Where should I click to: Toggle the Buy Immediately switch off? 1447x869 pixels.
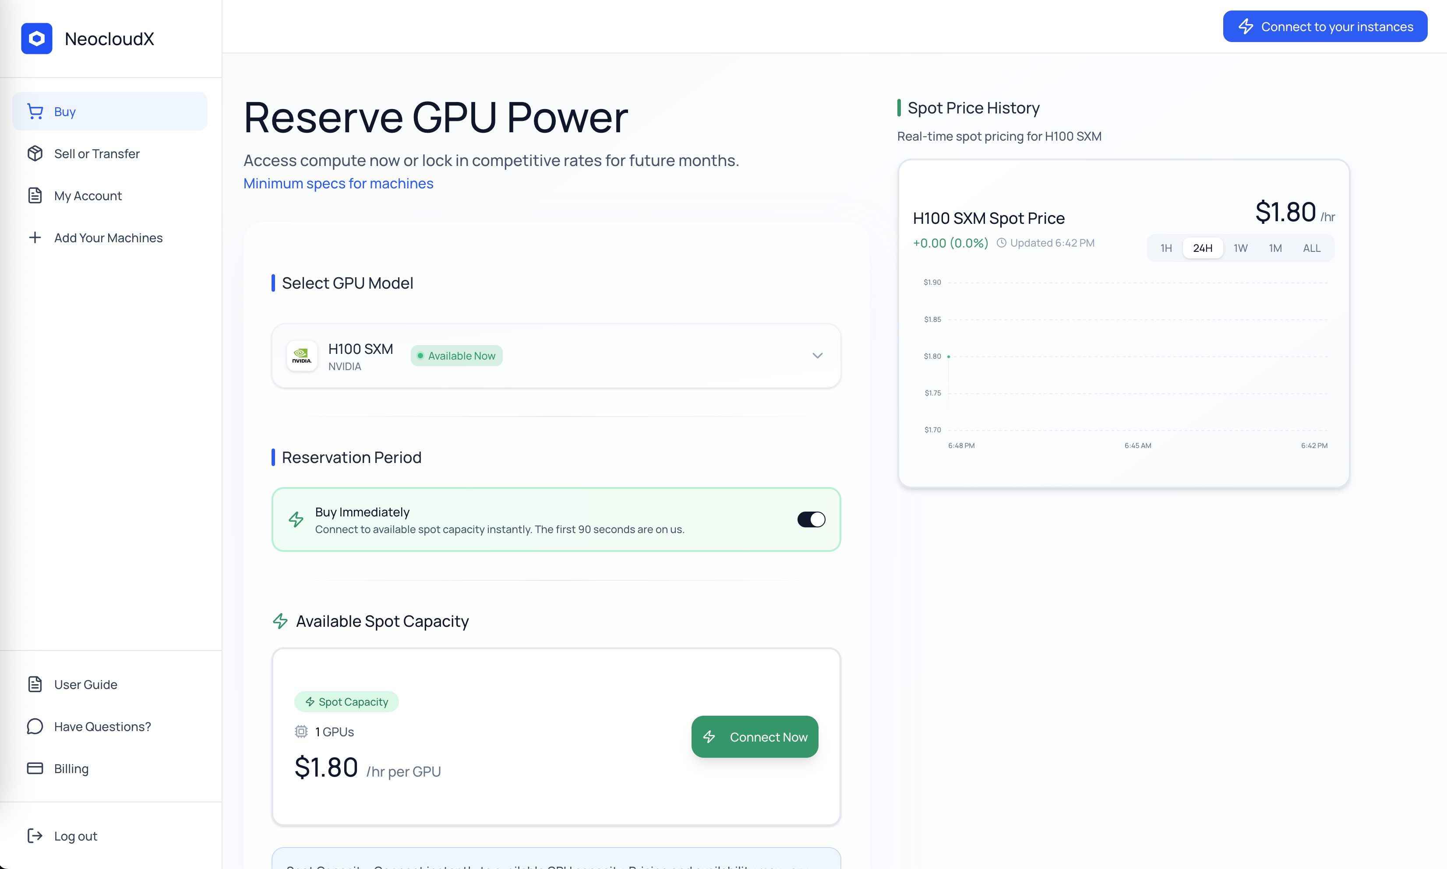point(811,519)
